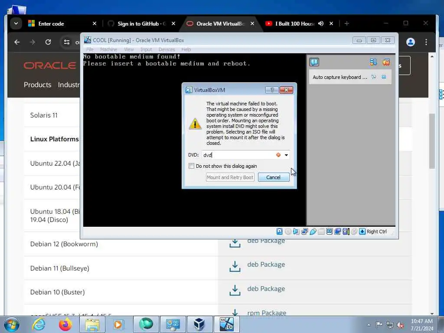Image resolution: width=444 pixels, height=333 pixels.
Task: Click the Oracle logo
Action: (50, 65)
